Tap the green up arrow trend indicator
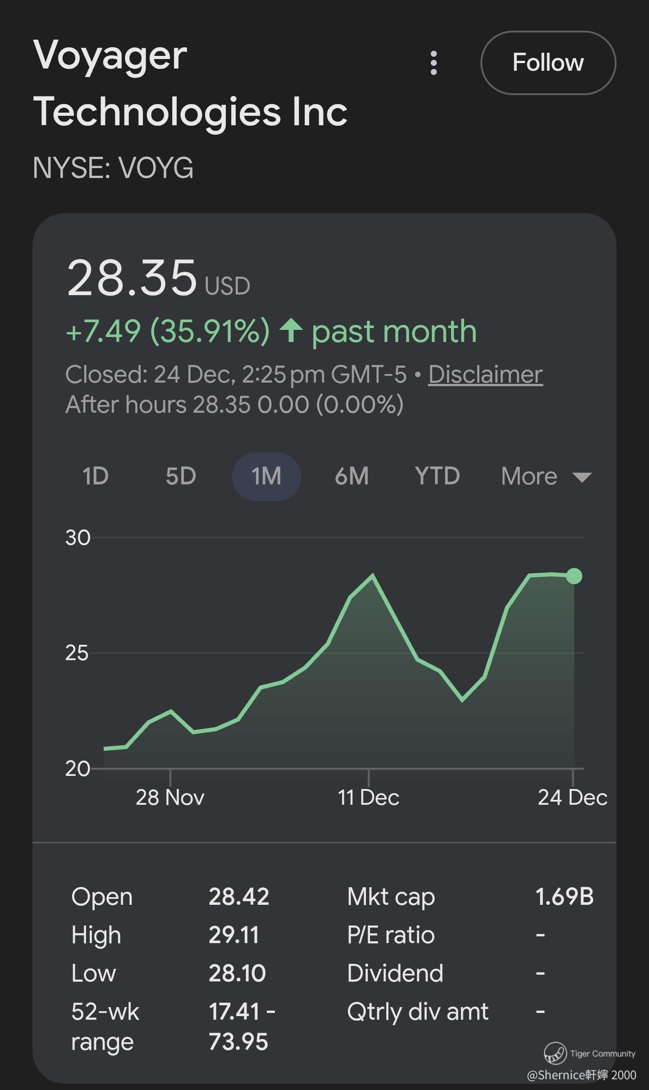Viewport: 649px width, 1090px height. 291,330
